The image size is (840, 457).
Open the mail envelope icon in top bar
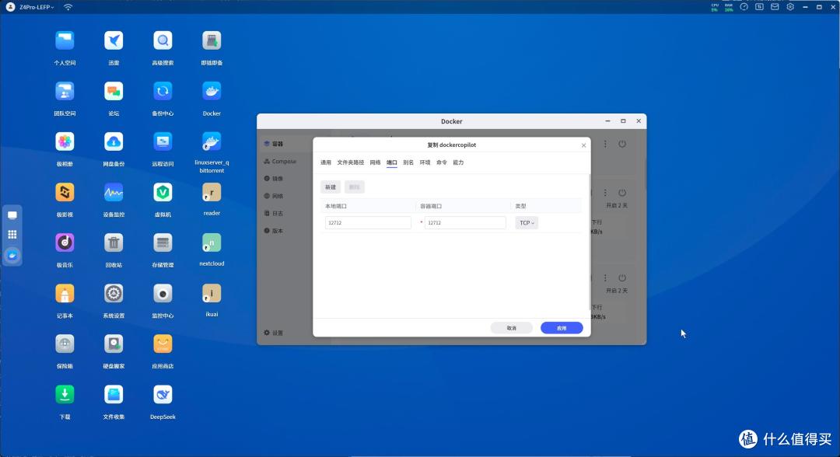(775, 7)
